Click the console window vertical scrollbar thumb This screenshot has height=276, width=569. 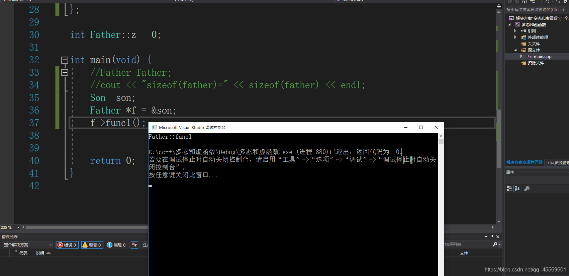coord(441,142)
